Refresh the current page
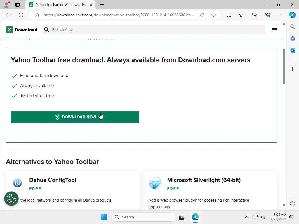Viewport: 299px width, 224px height. (x=21, y=15)
